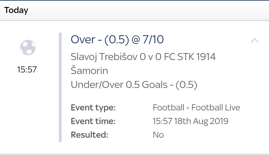
Task: Select the 15:57 18th Aug 2019 event time
Action: (x=190, y=121)
